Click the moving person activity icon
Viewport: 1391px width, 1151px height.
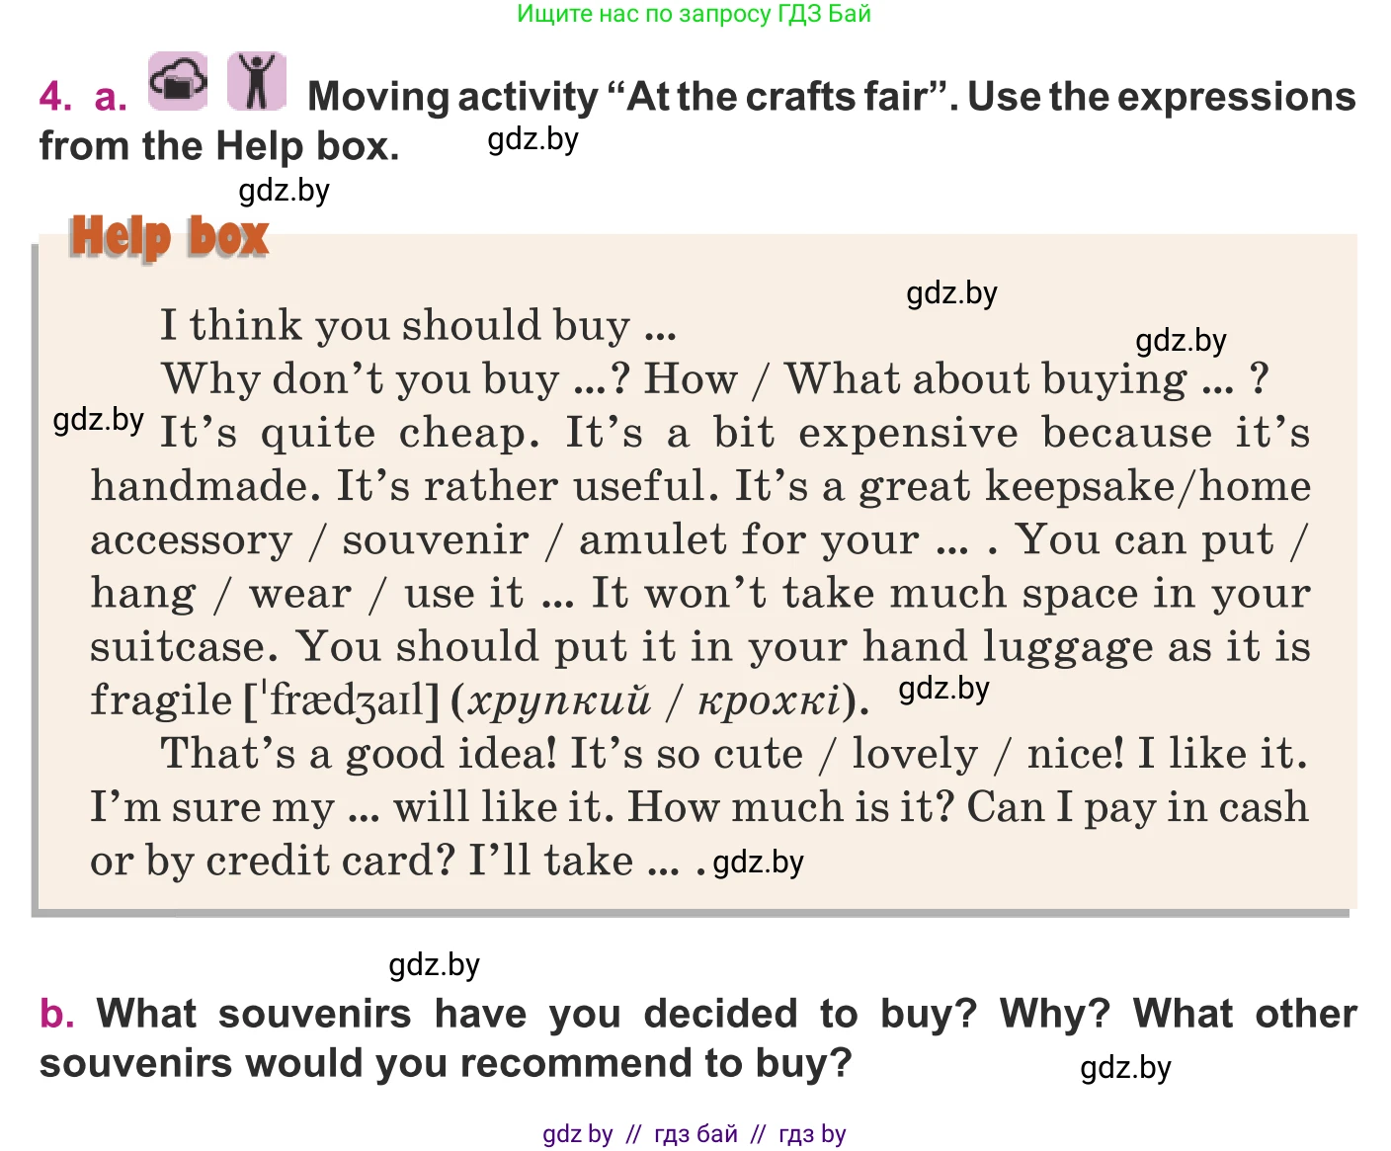coord(257,81)
